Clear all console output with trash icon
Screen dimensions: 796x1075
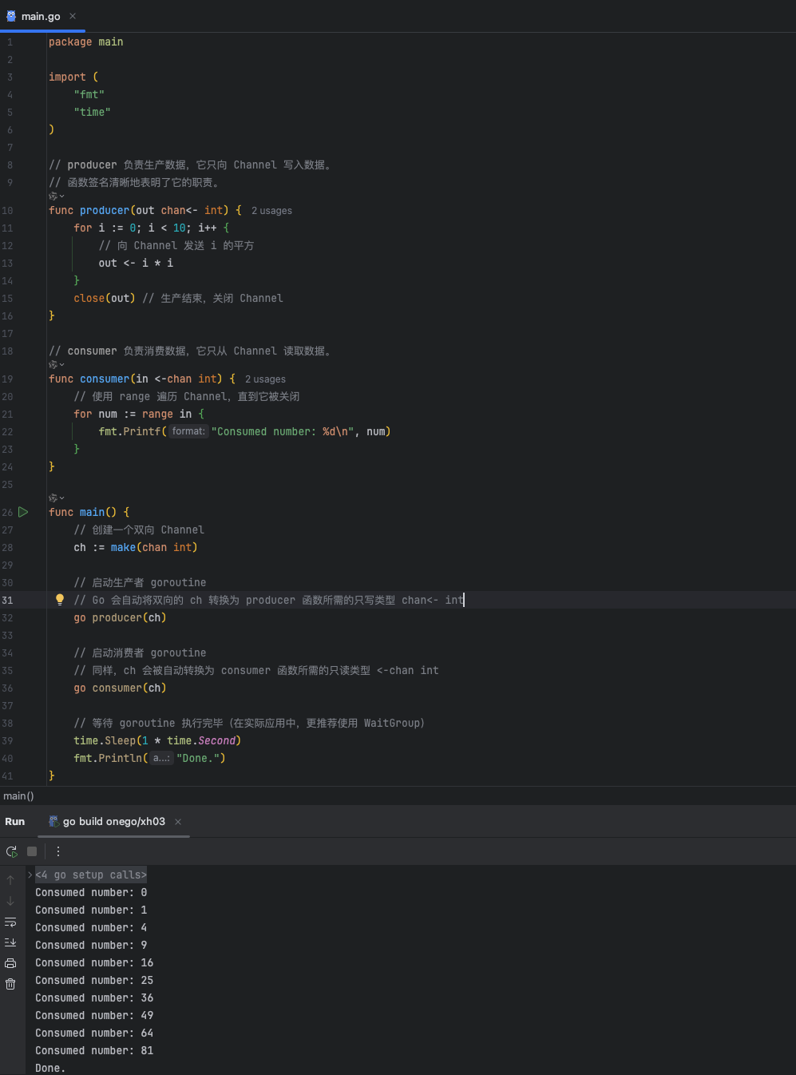coord(10,984)
